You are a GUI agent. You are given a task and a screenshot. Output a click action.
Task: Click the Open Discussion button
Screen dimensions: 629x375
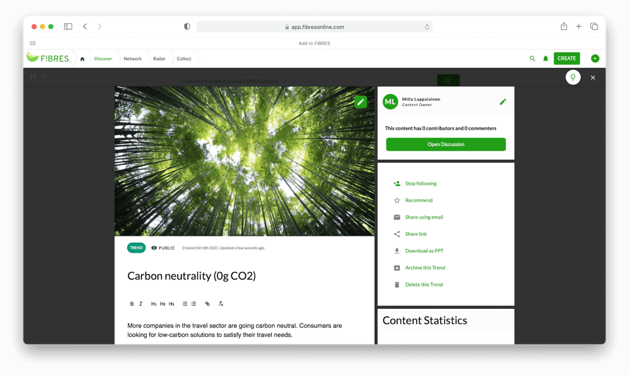446,145
